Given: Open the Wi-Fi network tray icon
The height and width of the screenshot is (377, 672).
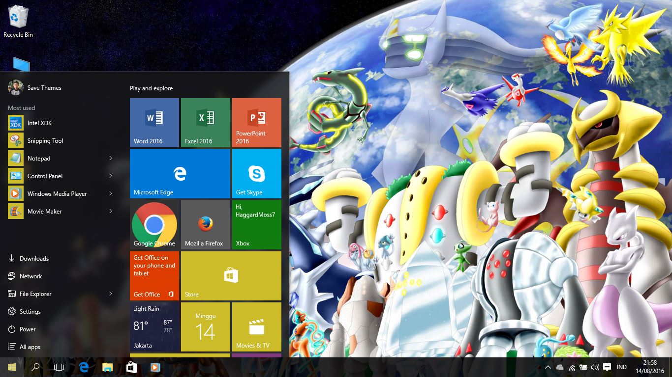Looking at the screenshot, I should point(572,367).
